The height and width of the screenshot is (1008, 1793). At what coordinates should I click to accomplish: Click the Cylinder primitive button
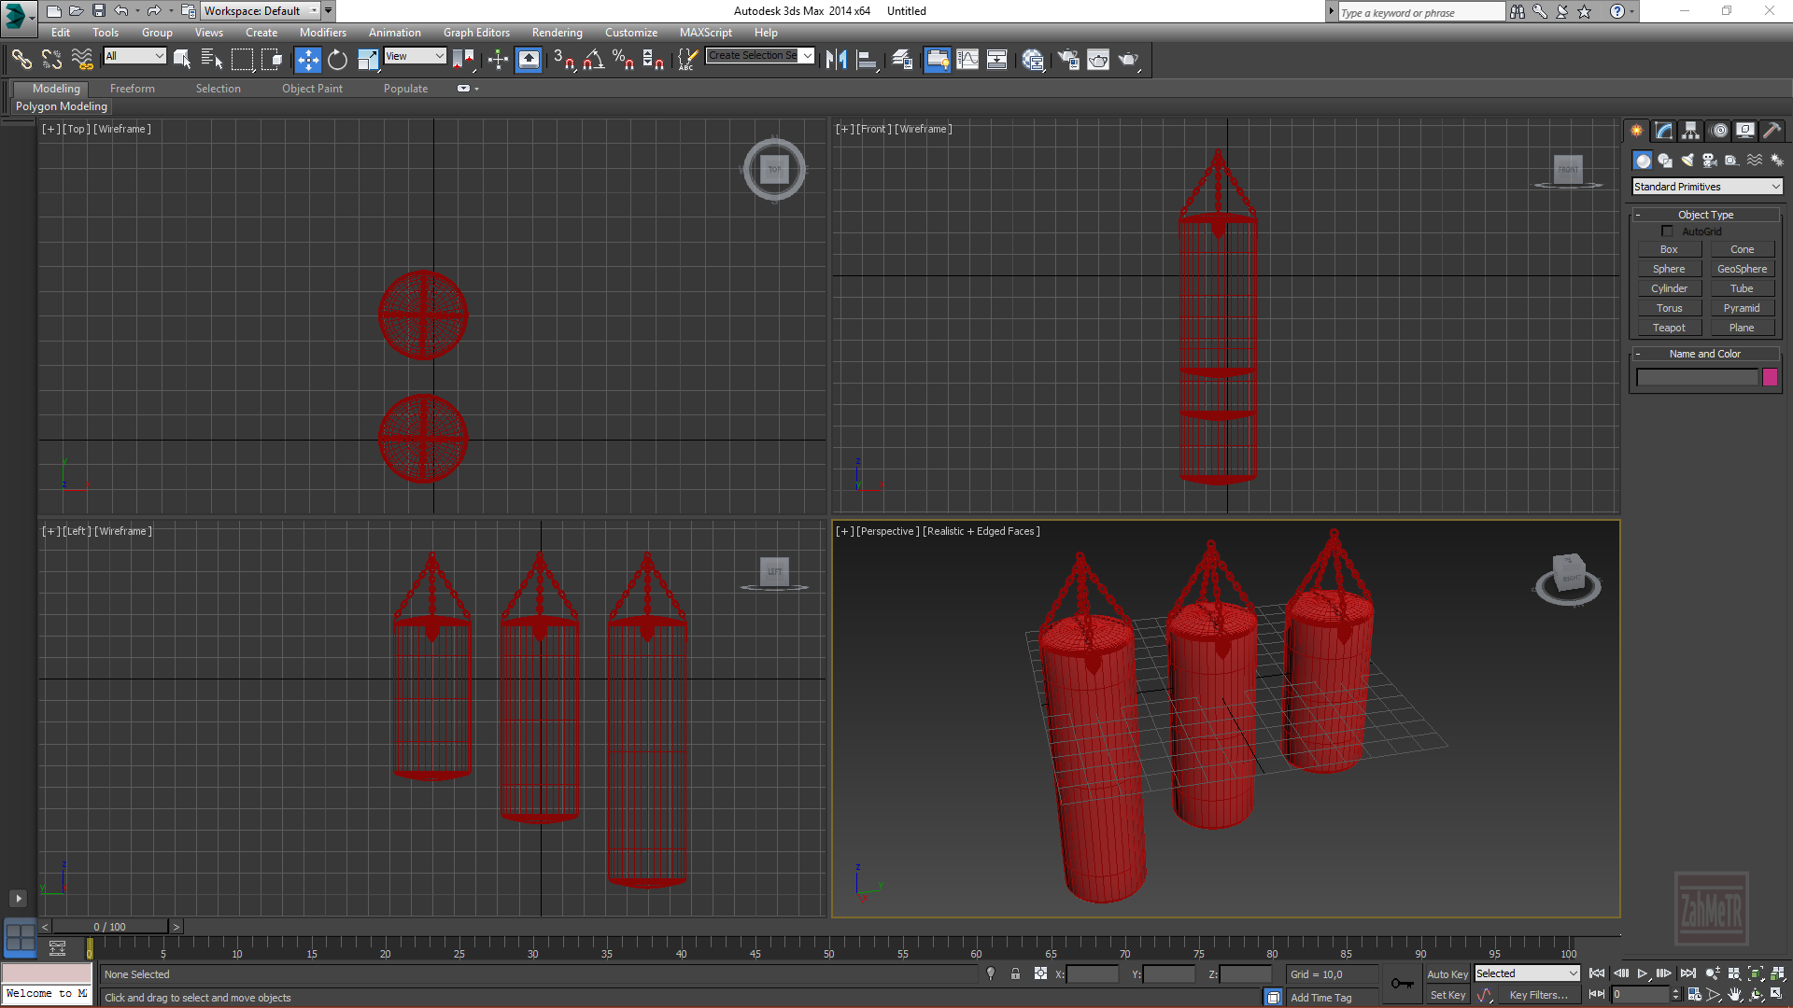click(x=1669, y=288)
